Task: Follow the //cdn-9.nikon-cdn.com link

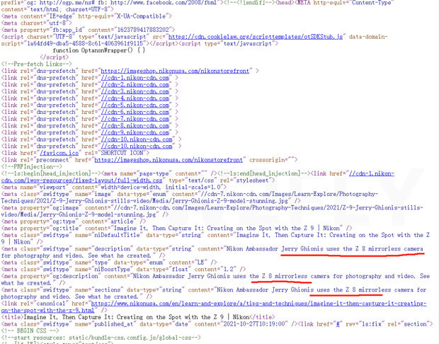Action: coord(135,132)
